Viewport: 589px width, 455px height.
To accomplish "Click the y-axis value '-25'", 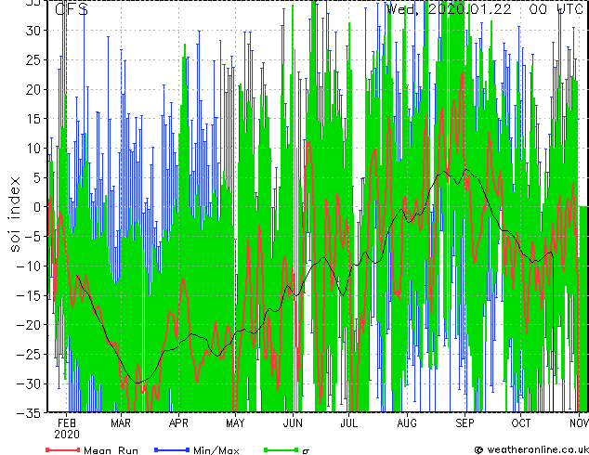I will [x=29, y=355].
